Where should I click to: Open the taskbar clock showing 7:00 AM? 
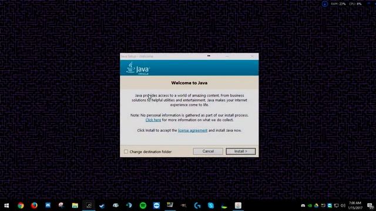coord(355,206)
